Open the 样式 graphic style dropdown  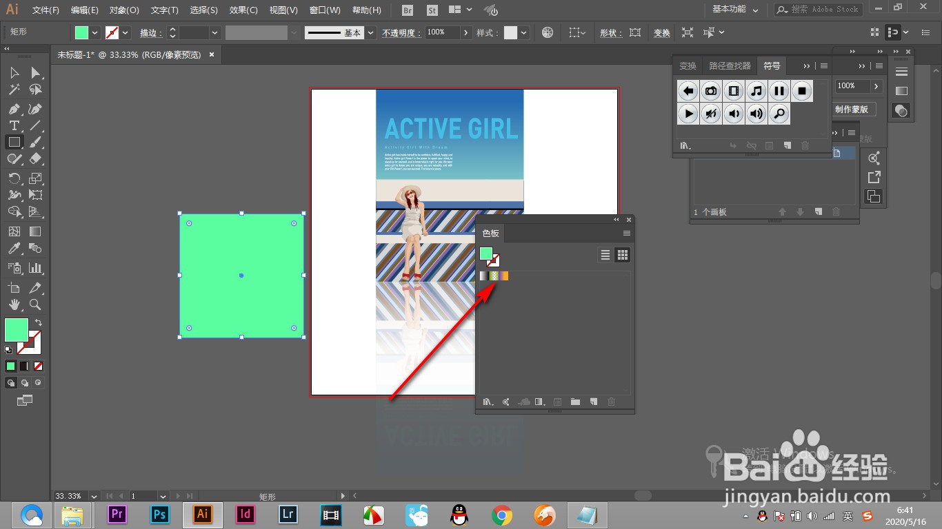pyautogui.click(x=524, y=32)
